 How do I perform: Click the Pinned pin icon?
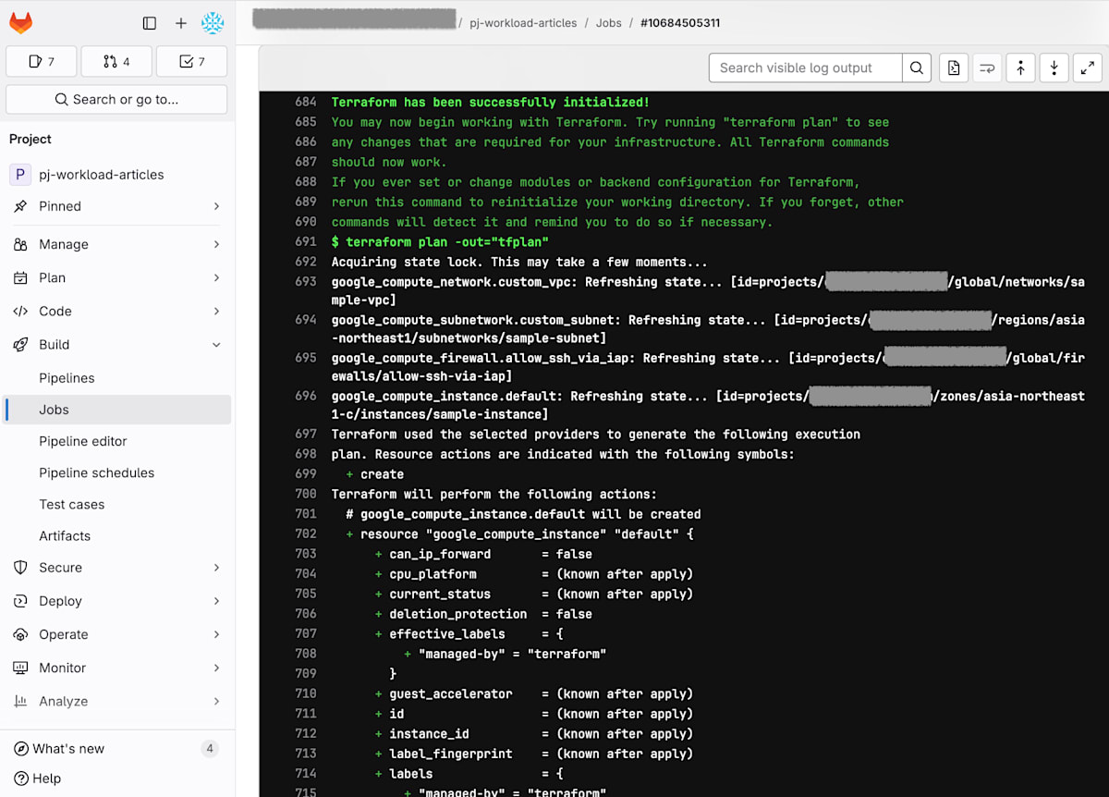(20, 206)
